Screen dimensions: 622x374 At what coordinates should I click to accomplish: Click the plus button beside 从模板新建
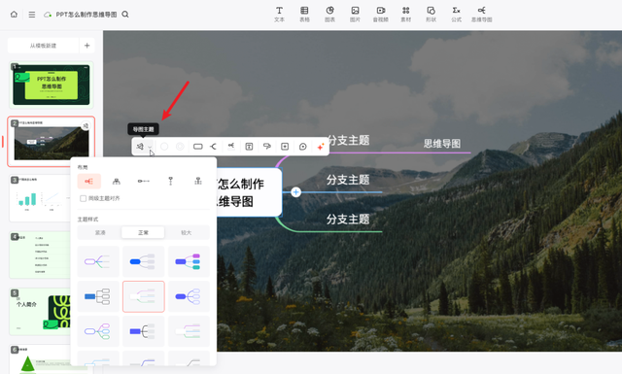click(x=86, y=46)
